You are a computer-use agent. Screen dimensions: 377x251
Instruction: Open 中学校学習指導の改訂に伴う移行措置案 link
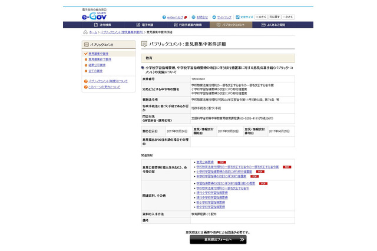click(221, 177)
